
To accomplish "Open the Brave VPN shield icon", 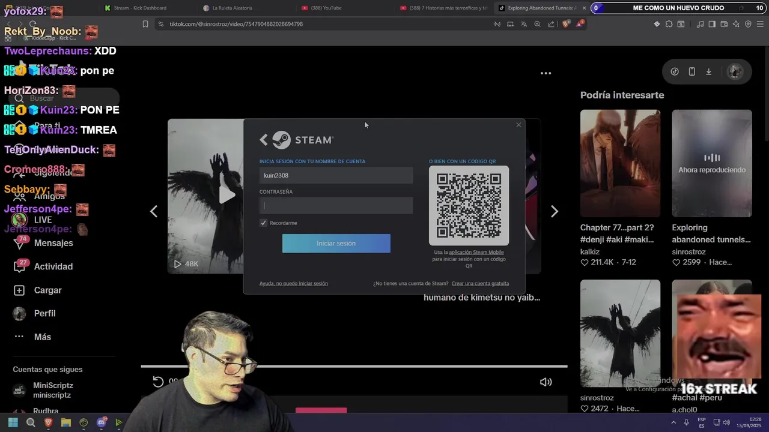I will 748,24.
